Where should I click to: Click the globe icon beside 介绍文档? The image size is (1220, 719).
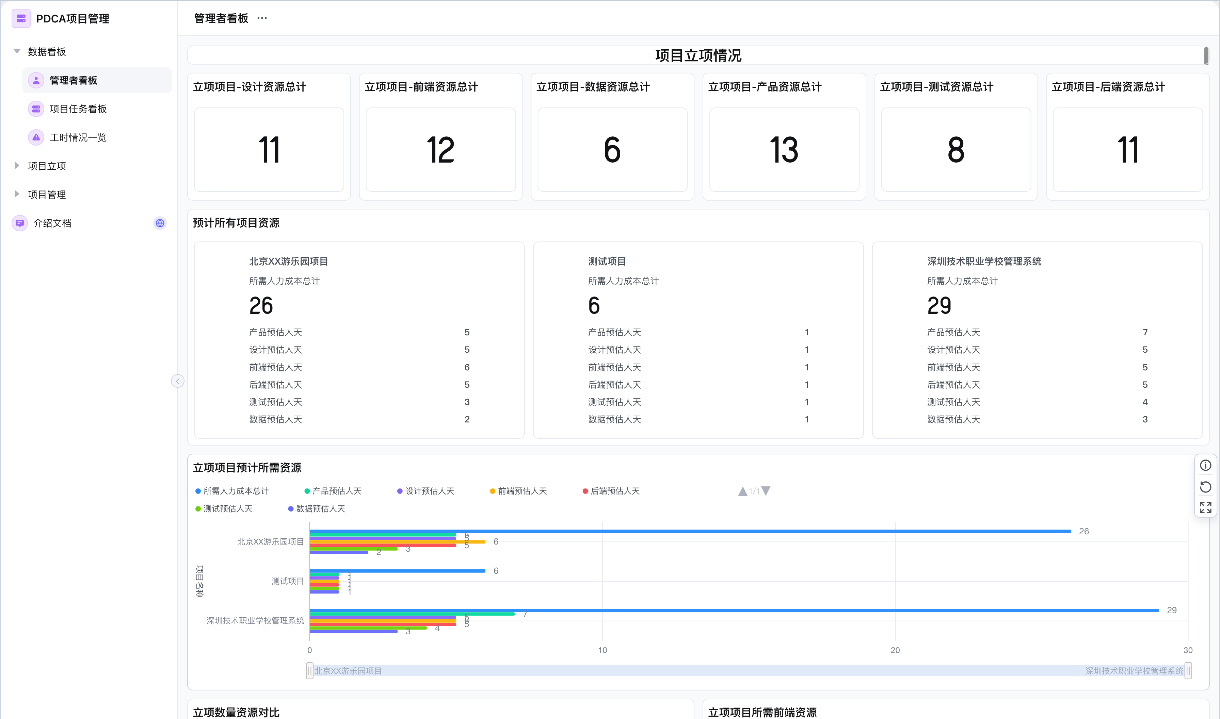coord(160,223)
